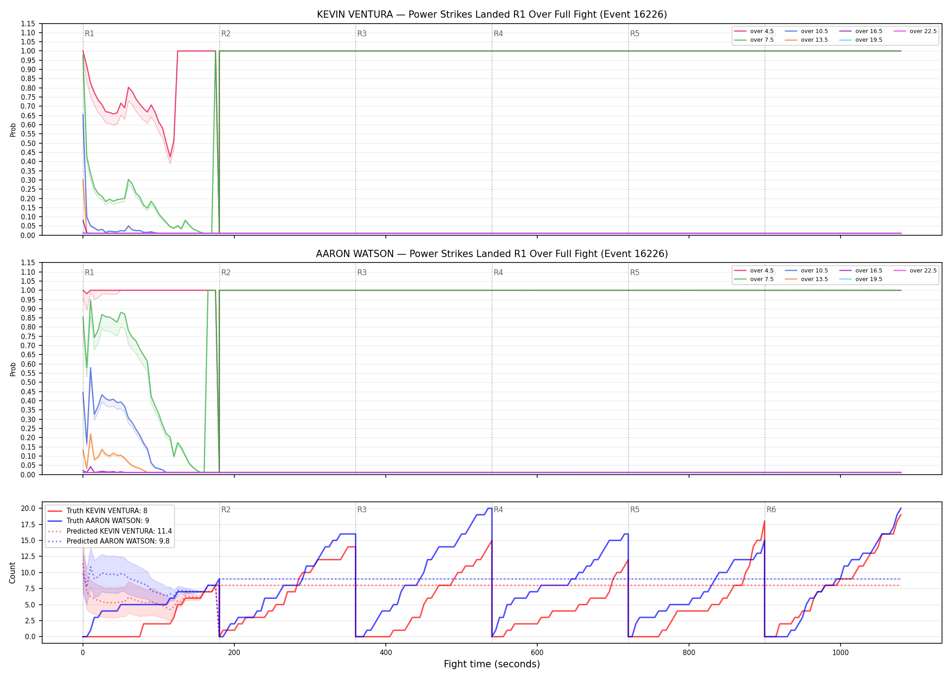Click the 'Prob' y-axis label on Kevin Ventura chart
The image size is (952, 680).
coord(13,130)
